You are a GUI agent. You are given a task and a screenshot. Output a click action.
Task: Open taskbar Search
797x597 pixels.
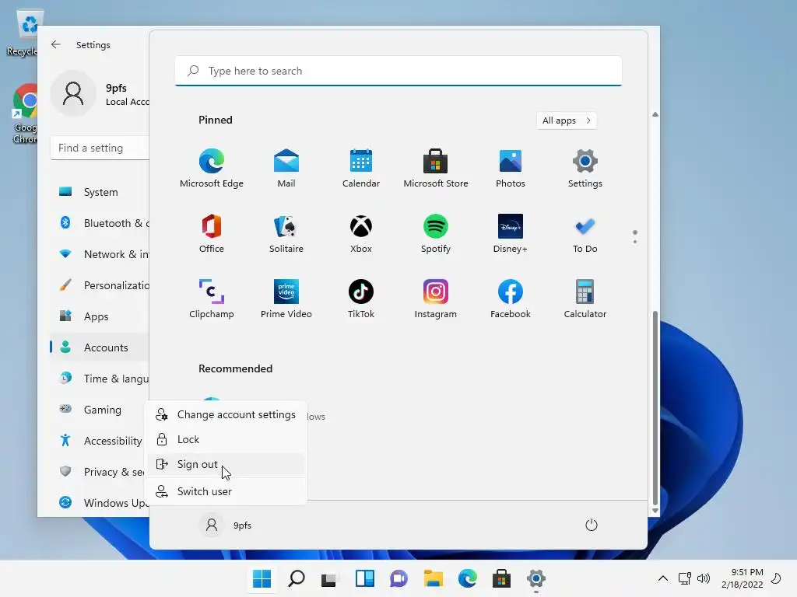(296, 578)
